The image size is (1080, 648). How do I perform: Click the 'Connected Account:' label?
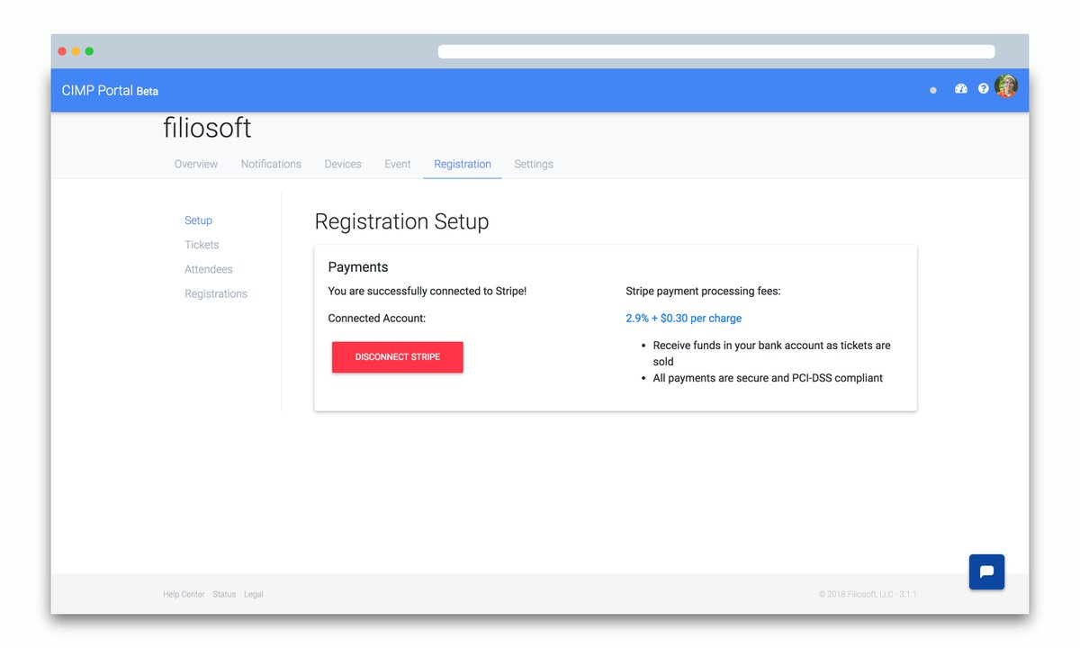coord(377,319)
